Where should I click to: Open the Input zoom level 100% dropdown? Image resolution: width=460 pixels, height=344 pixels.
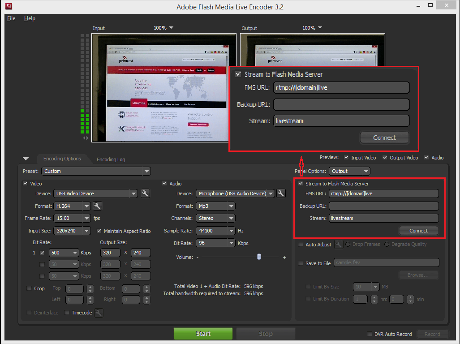pos(164,28)
